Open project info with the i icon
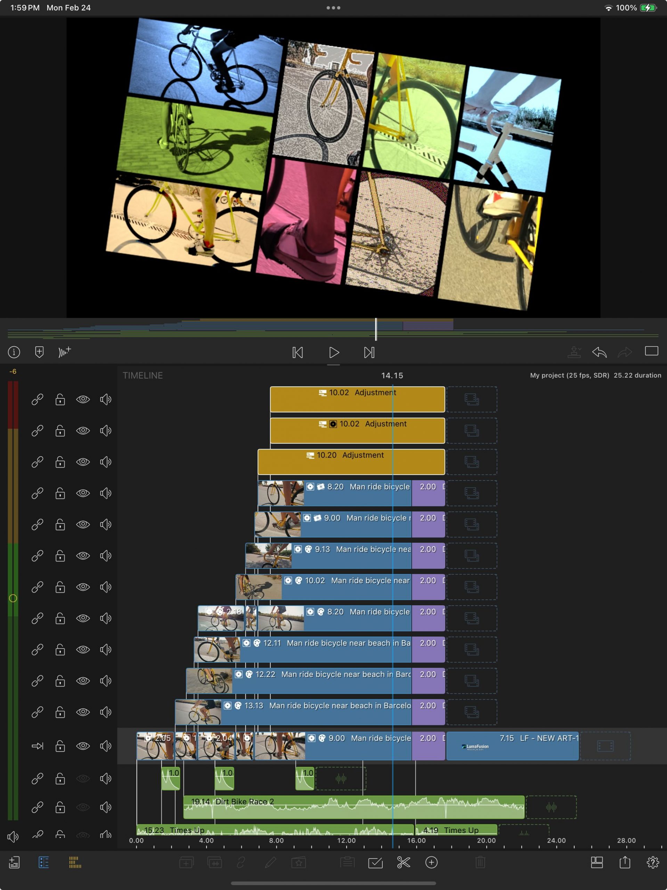Image resolution: width=667 pixels, height=890 pixels. [x=13, y=352]
